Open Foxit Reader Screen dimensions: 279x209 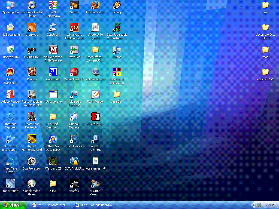pos(95,94)
